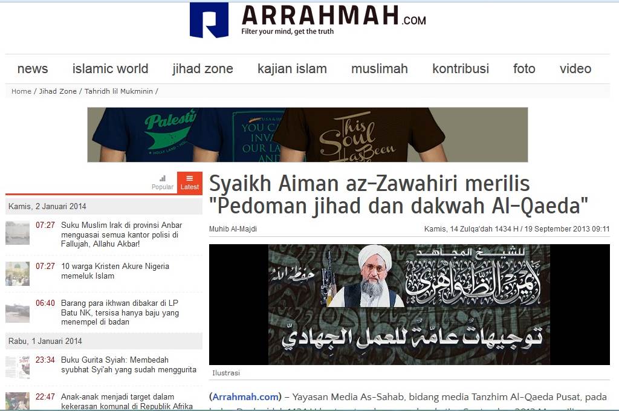
Task: Open 10 warga Kristen Akure Nigeria article
Action: click(115, 271)
